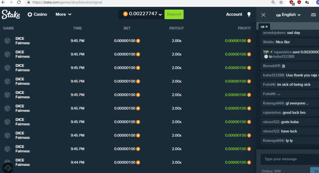Viewport: 319px width, 173px height.
Task: Click the live support headset icon
Action: [8, 168]
